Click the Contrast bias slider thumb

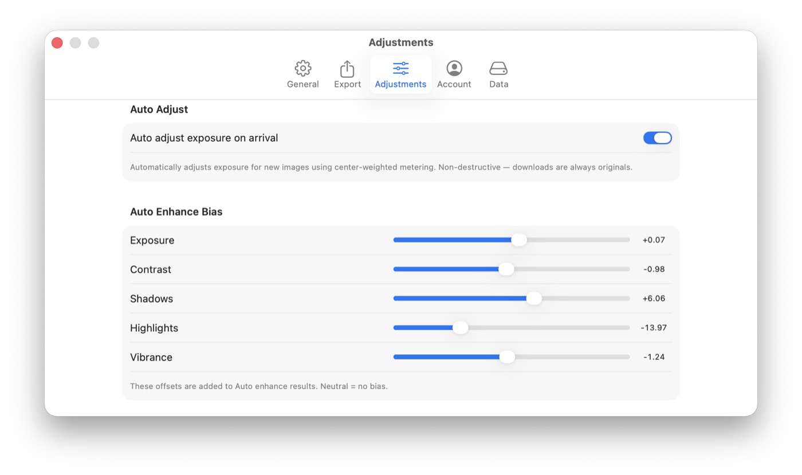[x=506, y=269]
